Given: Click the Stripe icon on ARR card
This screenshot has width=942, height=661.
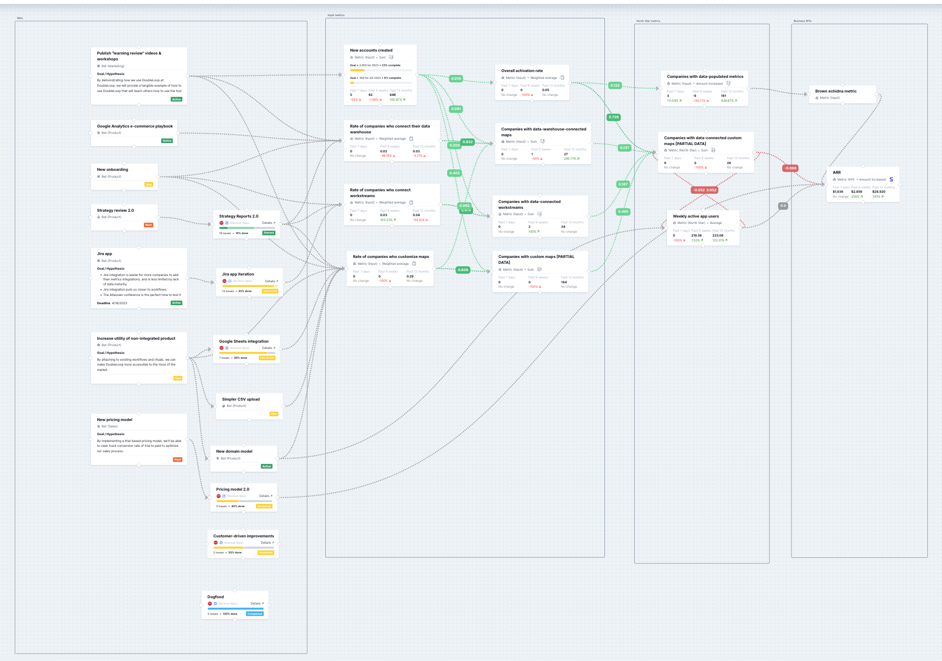Looking at the screenshot, I should click(891, 180).
